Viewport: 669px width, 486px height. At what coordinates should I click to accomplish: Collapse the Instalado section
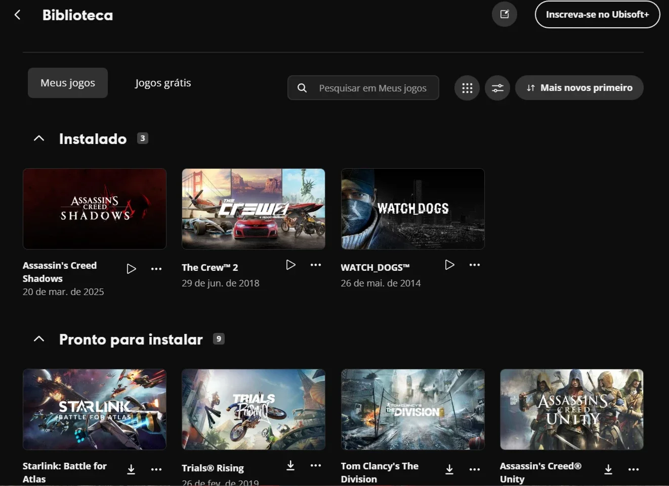(x=39, y=138)
